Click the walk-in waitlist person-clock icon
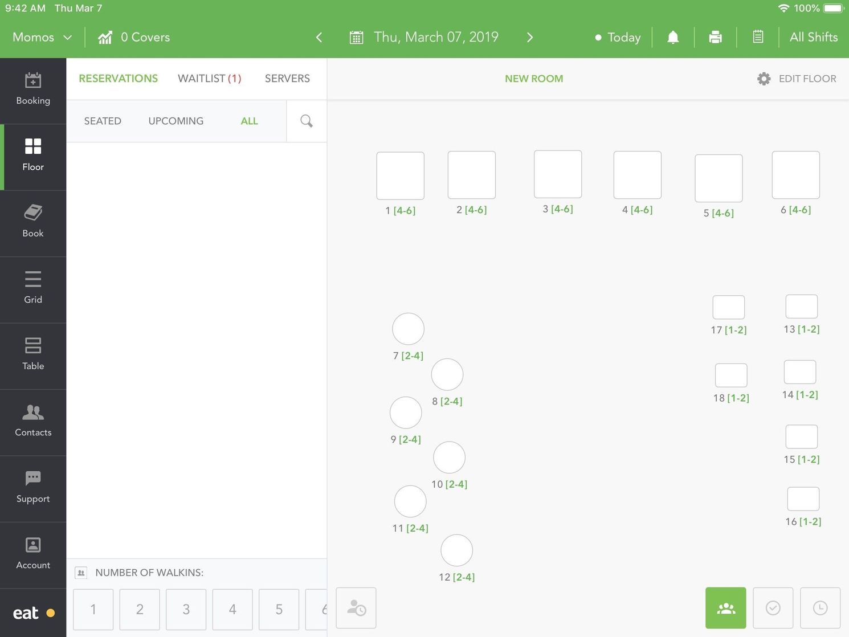Viewport: 849px width, 637px height. (356, 608)
